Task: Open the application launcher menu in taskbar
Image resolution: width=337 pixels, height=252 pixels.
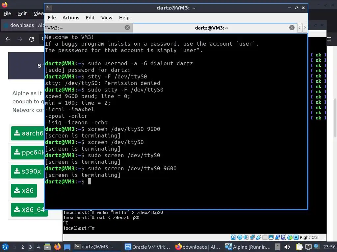Action: (x=5, y=247)
